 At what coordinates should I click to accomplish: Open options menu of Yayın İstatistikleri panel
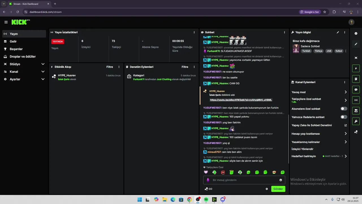pos(194,32)
